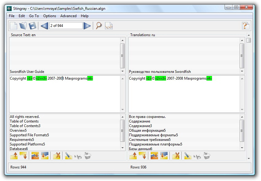Screen dimensions: 261x181
Task: Select 'Supported Platforms5' source row
Action: click(x=65, y=144)
